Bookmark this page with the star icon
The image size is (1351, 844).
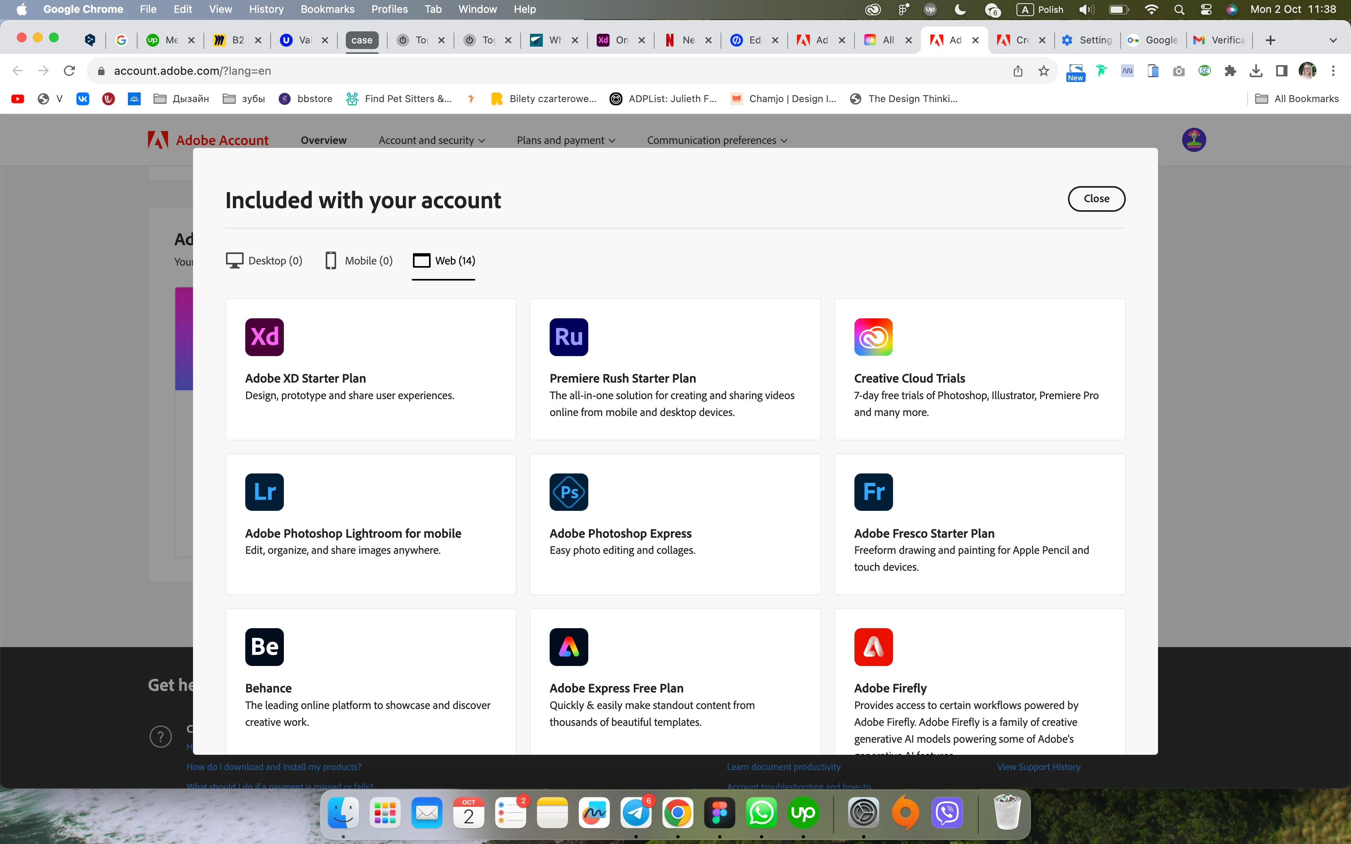(x=1043, y=71)
